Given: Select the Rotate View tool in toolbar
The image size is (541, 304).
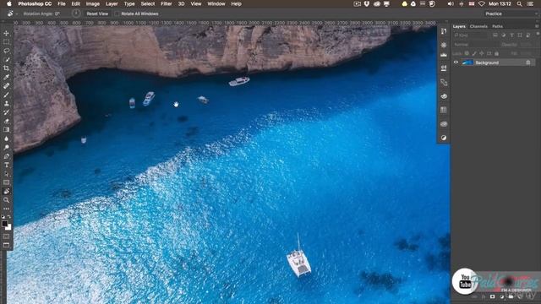Looking at the screenshot, I should click(6, 192).
